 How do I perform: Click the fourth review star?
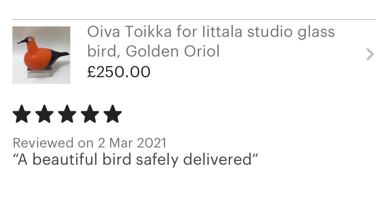(90, 114)
